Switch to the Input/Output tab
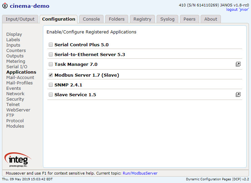The image size is (251, 183). (x=20, y=19)
